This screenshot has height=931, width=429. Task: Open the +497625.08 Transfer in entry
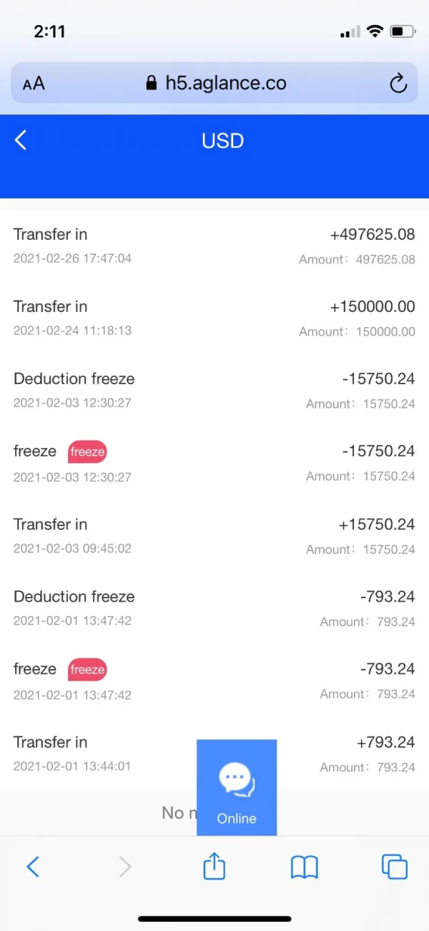tap(214, 245)
